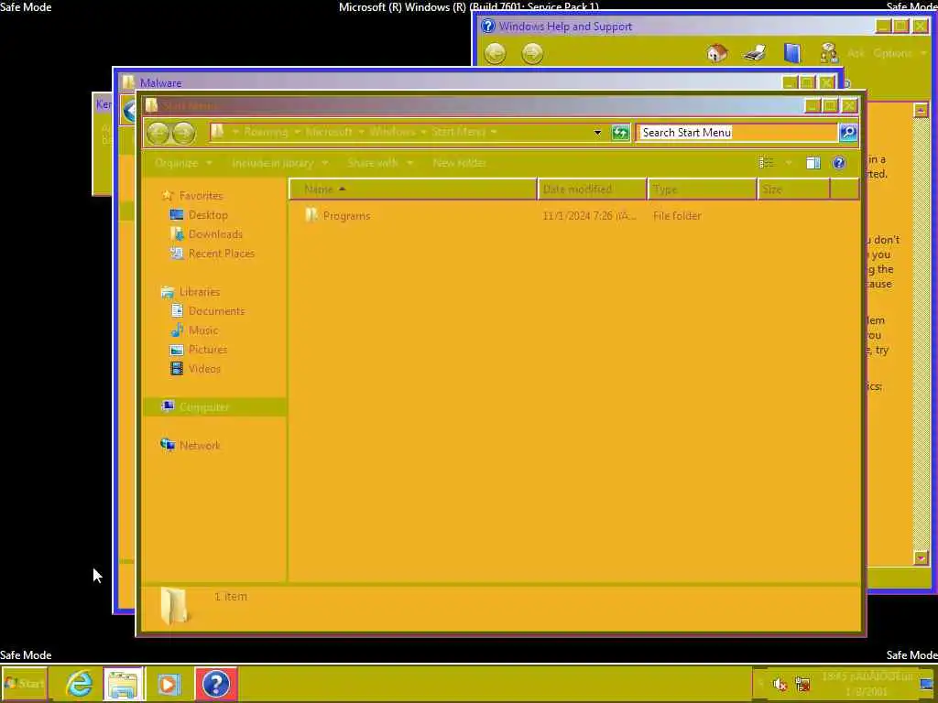Screen dimensions: 938x703
Task: Sort by Size column header
Action: pos(793,189)
